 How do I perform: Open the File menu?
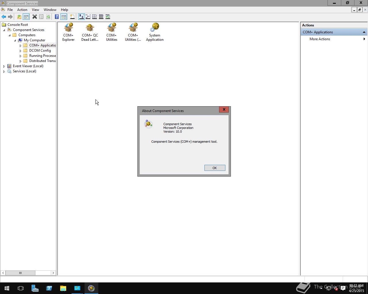[x=10, y=10]
